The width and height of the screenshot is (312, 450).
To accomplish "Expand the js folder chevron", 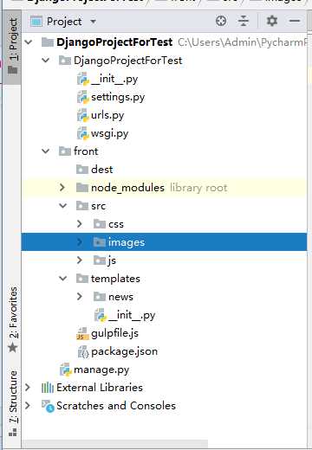I will (80, 260).
